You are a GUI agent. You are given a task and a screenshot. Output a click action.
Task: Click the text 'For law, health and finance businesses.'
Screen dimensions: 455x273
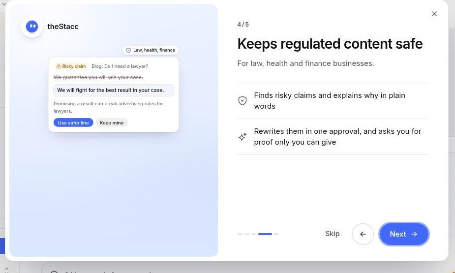tap(305, 63)
